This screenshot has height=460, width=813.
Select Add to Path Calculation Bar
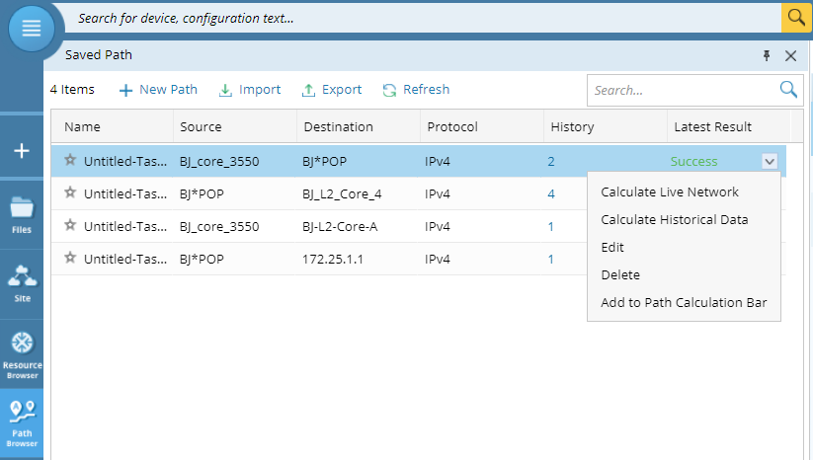(684, 303)
